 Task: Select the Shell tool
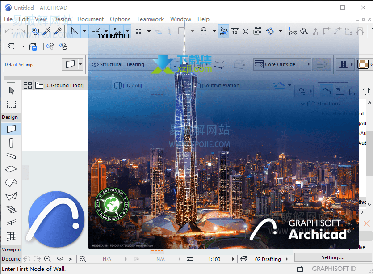(11, 196)
